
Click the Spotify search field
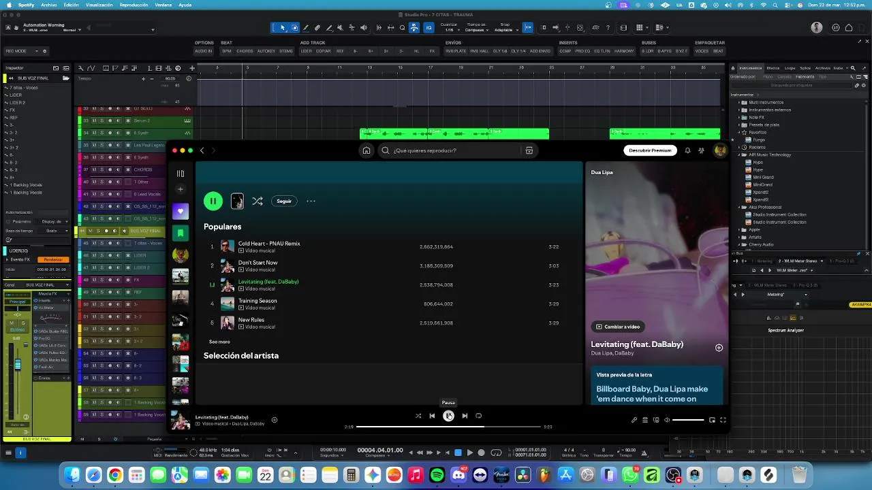click(450, 150)
